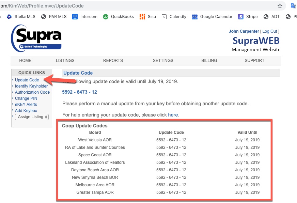
Task: Click the 'here' help link
Action: [x=173, y=115]
